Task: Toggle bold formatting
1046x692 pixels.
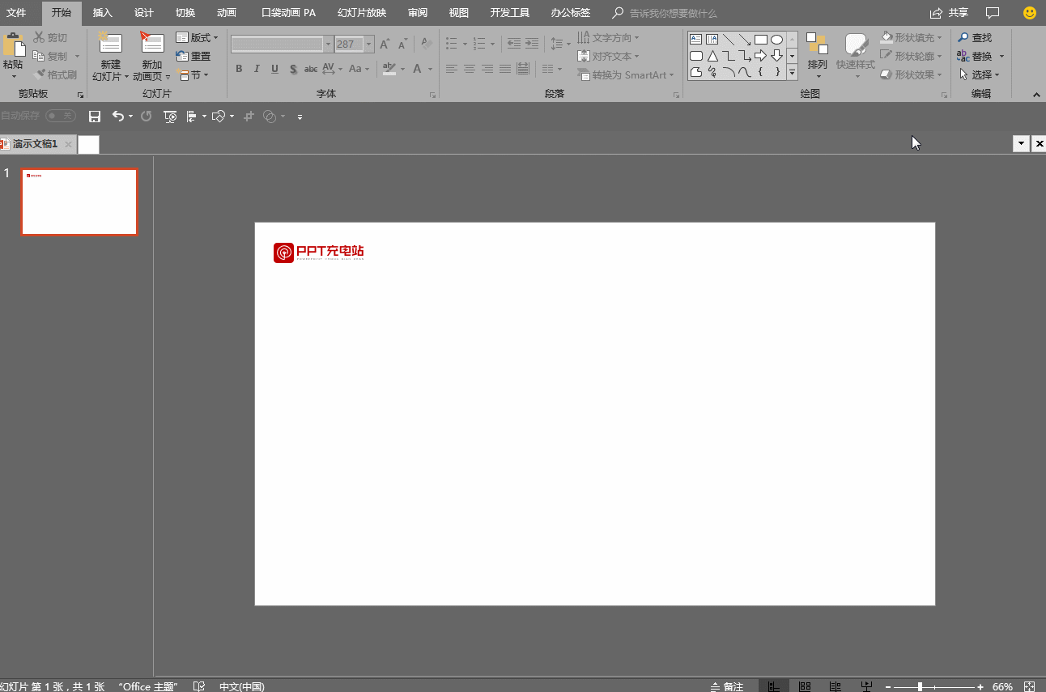Action: click(x=239, y=70)
